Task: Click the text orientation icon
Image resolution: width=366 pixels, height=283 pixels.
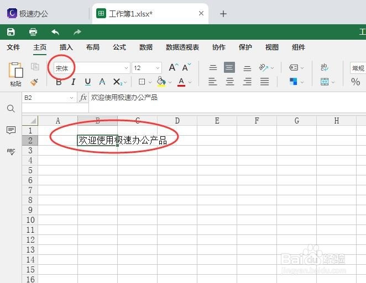Action: tap(264, 67)
